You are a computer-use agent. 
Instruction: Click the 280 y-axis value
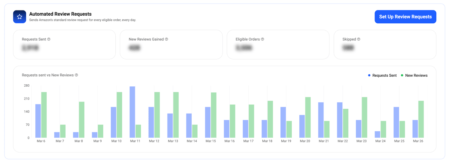pos(27,86)
